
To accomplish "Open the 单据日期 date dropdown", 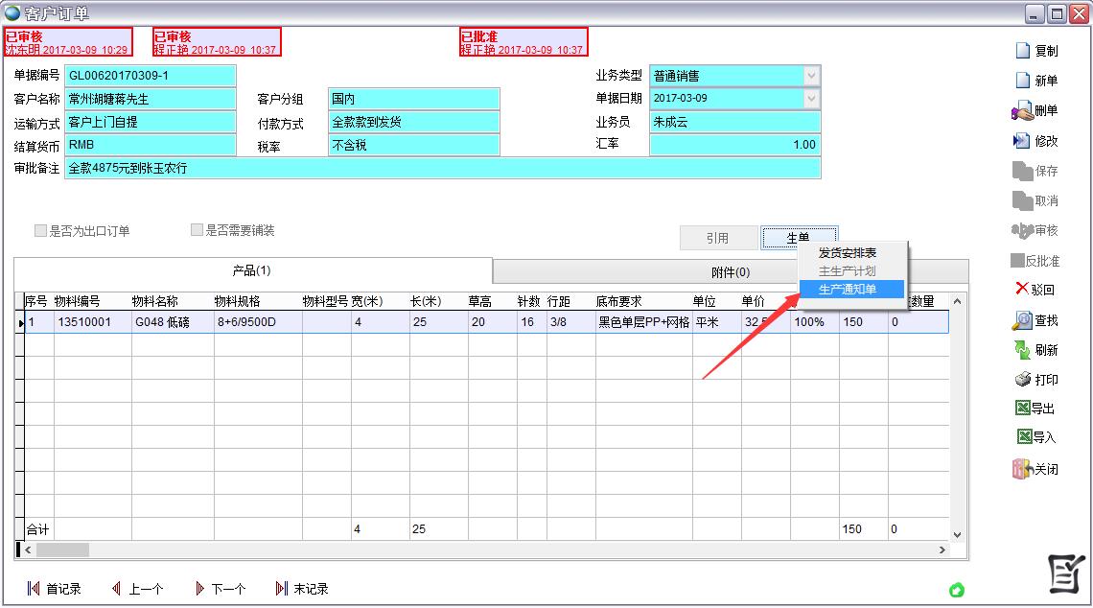I will click(809, 98).
